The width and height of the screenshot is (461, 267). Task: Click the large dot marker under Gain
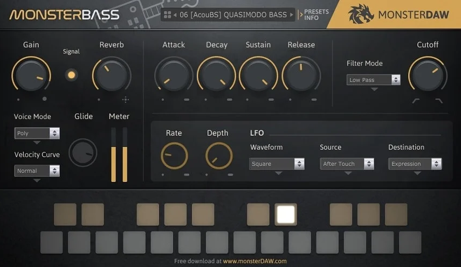44,99
